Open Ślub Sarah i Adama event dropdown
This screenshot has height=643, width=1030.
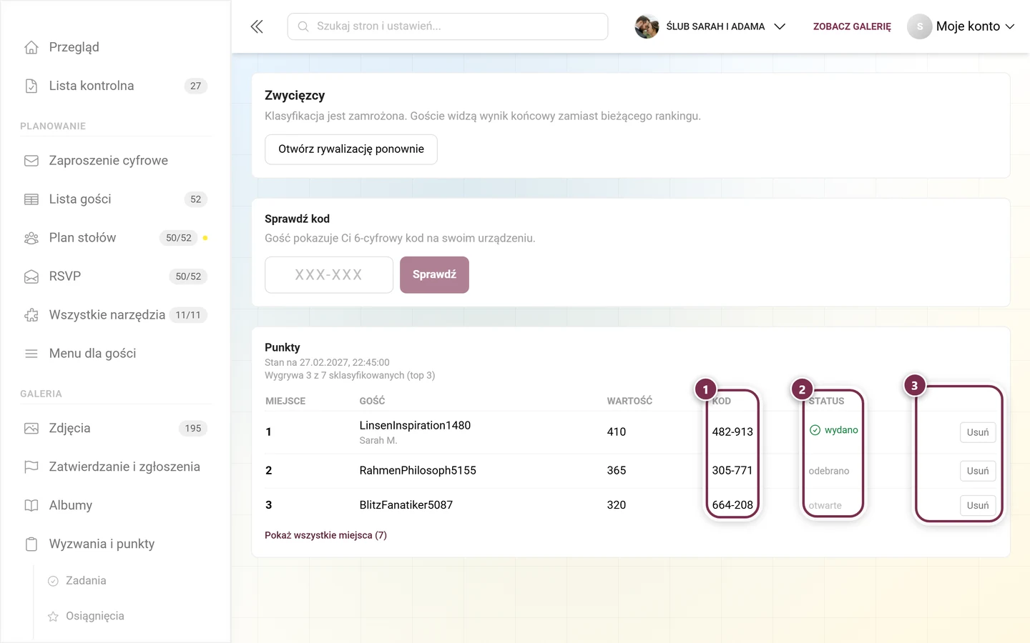click(710, 26)
